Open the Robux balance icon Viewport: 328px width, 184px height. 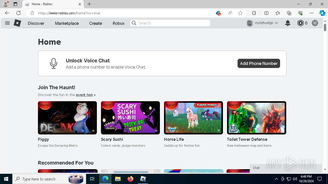[300, 23]
